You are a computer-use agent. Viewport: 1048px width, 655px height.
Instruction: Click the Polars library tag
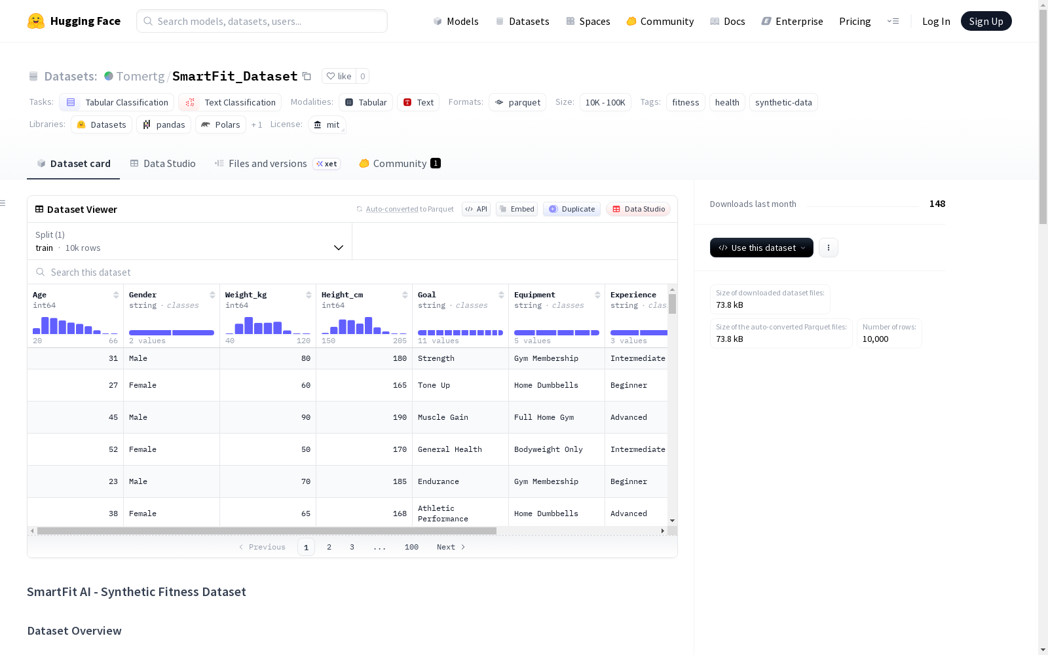221,124
